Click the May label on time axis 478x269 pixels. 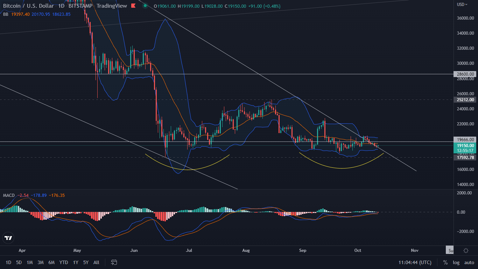pyautogui.click(x=77, y=250)
